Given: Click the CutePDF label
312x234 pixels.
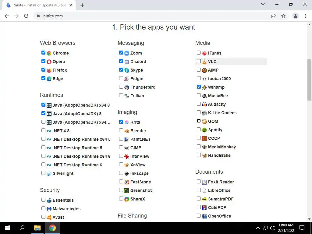Looking at the screenshot, I should [217, 207].
